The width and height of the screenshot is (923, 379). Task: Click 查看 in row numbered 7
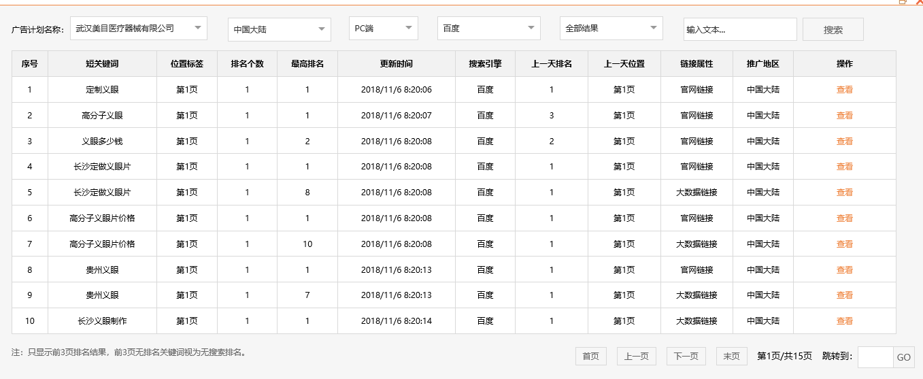point(845,244)
